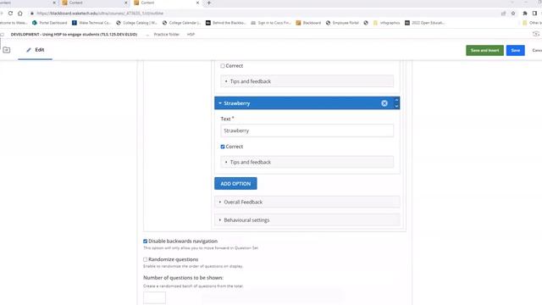Select the Edit tab
This screenshot has height=305, width=542.
tap(36, 50)
